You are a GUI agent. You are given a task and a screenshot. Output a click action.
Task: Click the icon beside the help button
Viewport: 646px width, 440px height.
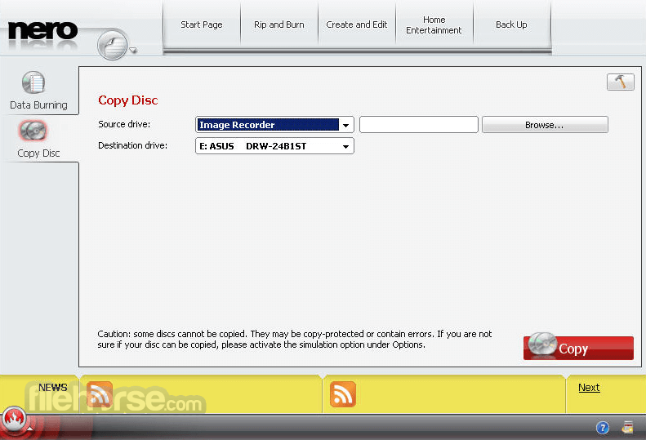click(627, 427)
